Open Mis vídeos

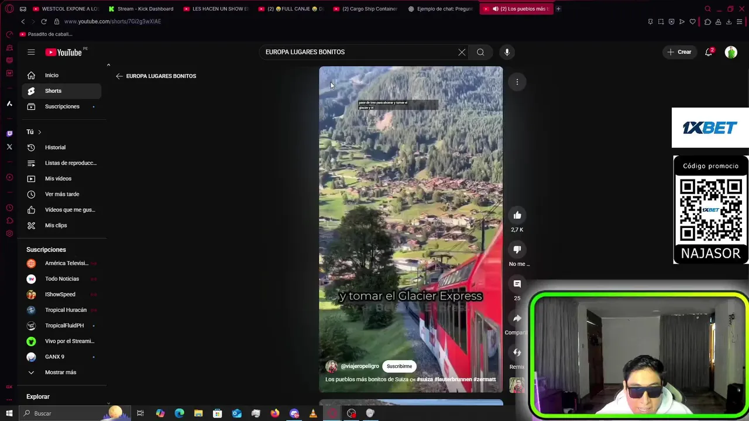tap(61, 178)
